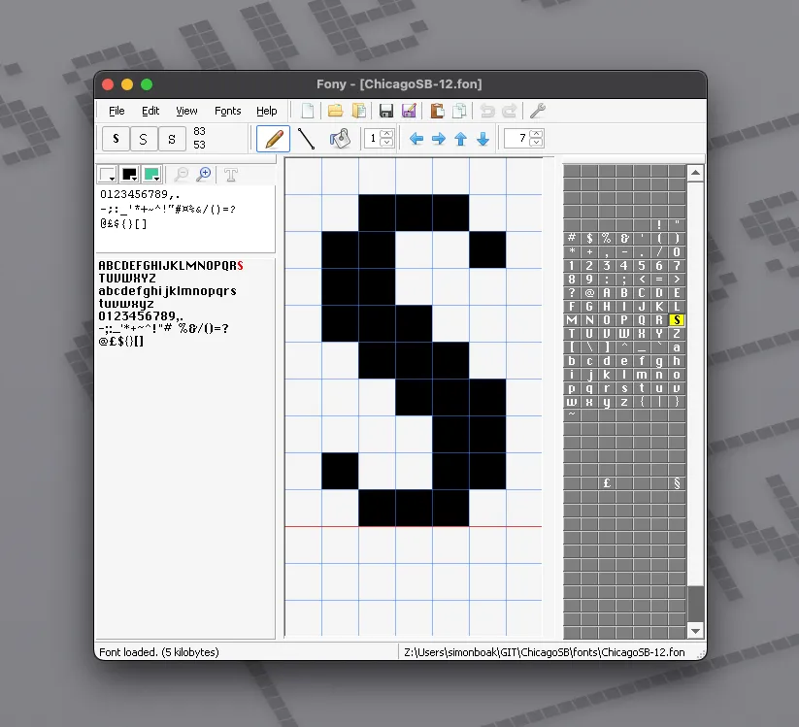Select the Fill bucket tool
Screen dimensions: 799x727
[x=339, y=139]
